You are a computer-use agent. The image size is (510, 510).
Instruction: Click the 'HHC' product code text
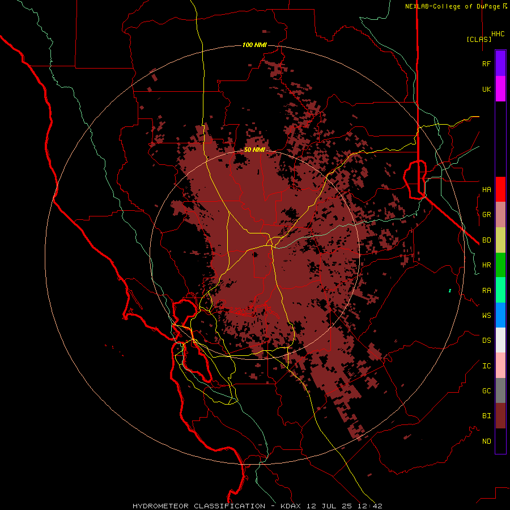(498, 34)
